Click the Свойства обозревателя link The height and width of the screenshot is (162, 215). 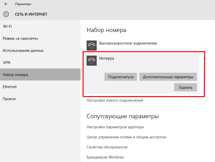point(107,147)
